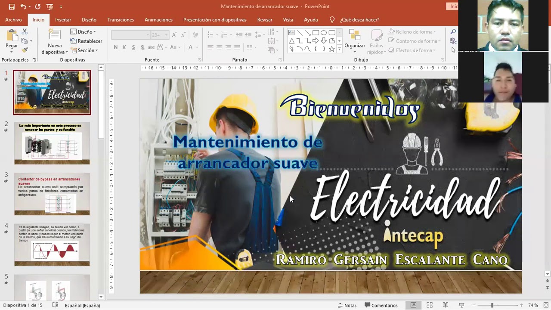This screenshot has width=551, height=310.
Task: Click the Save icon in the title bar
Action: [x=12, y=7]
